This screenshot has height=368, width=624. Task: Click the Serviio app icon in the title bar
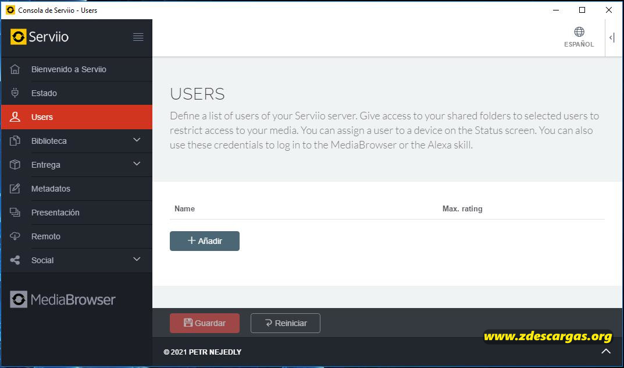pos(10,10)
